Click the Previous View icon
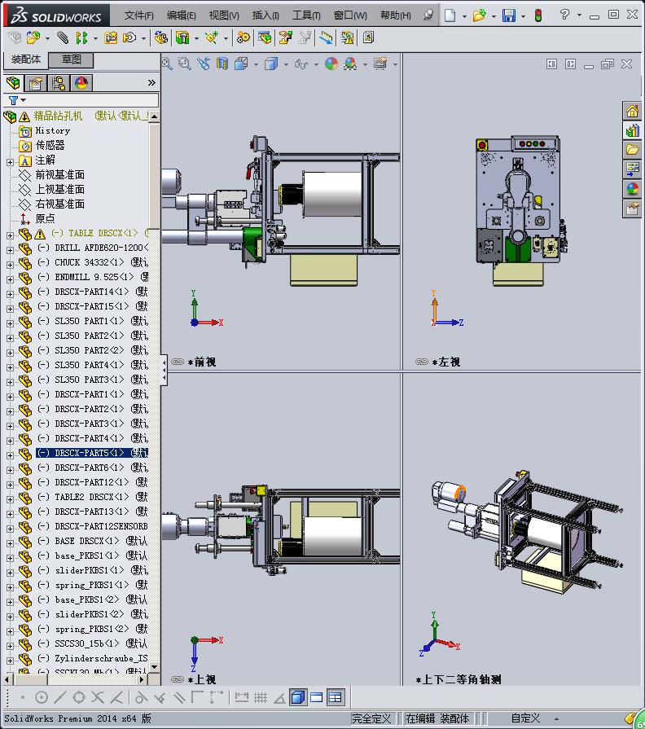 pyautogui.click(x=204, y=64)
